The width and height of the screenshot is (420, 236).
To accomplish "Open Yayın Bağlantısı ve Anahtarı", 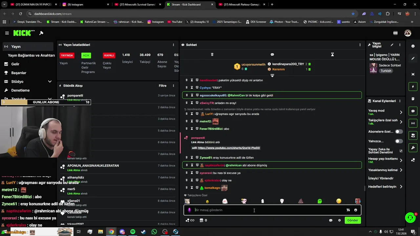I will [31, 55].
